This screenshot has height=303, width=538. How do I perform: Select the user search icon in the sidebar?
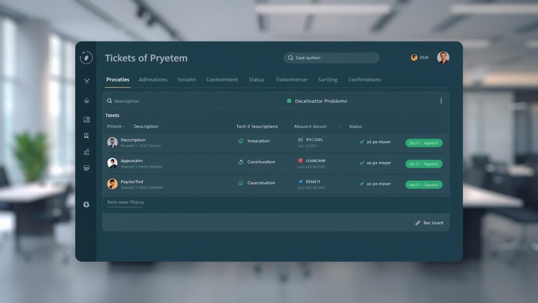[x=86, y=135]
